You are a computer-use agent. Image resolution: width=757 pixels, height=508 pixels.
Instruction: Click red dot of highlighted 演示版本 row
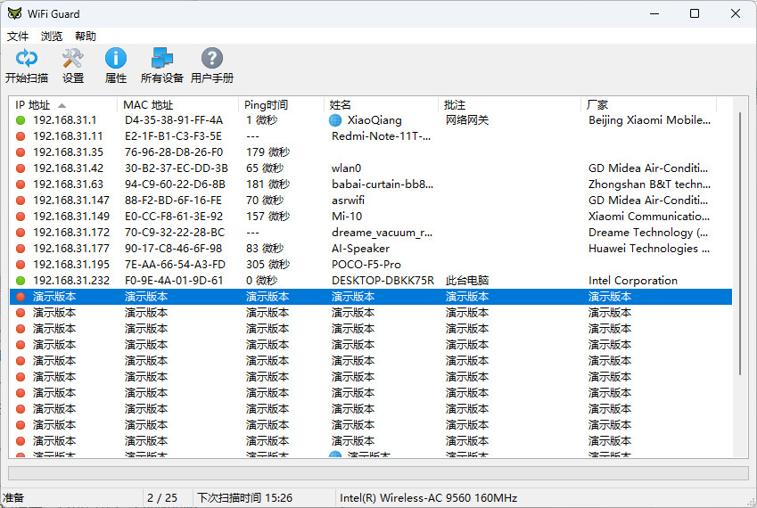pos(21,297)
